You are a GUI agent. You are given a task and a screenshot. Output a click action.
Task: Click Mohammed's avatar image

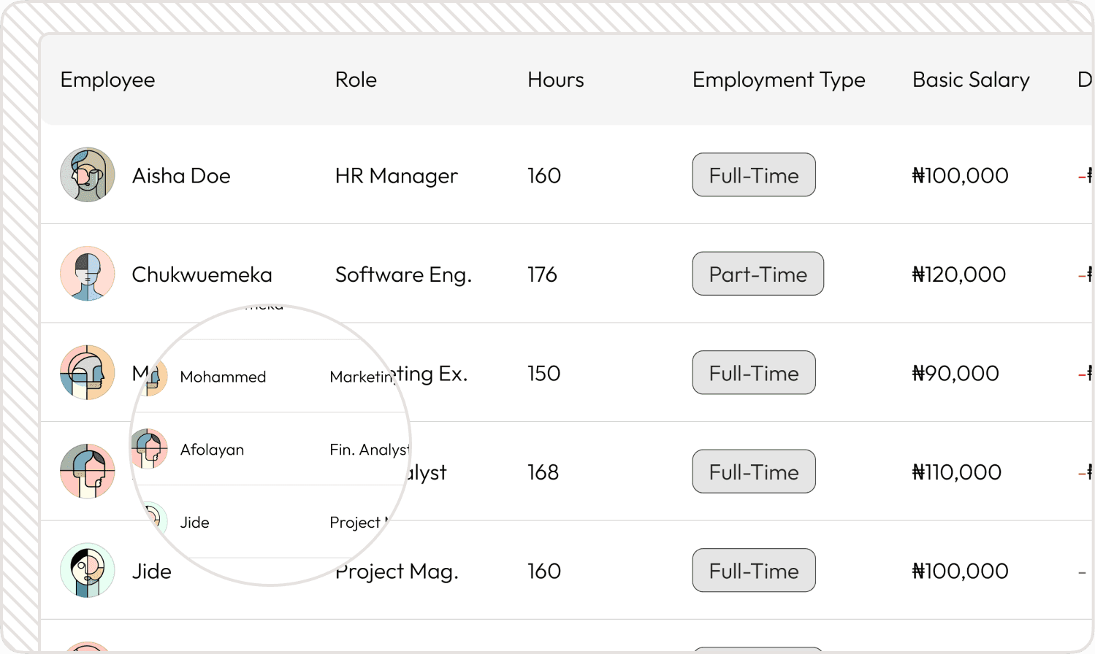click(87, 372)
